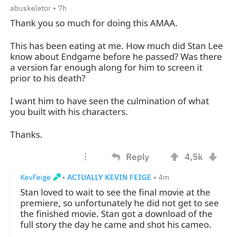Click the 'Thank you so much' opening line
Viewport: 228px width, 237px height.
[x=93, y=23]
